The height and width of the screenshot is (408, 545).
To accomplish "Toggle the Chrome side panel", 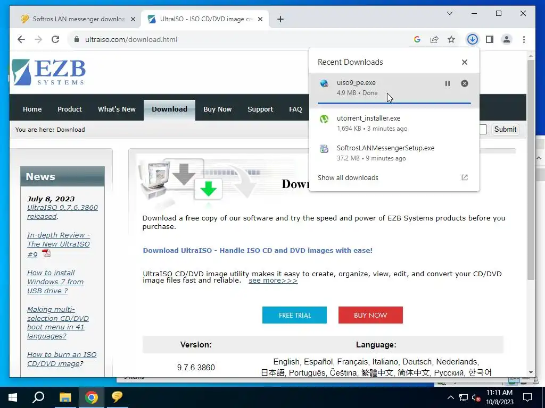I will tap(490, 39).
